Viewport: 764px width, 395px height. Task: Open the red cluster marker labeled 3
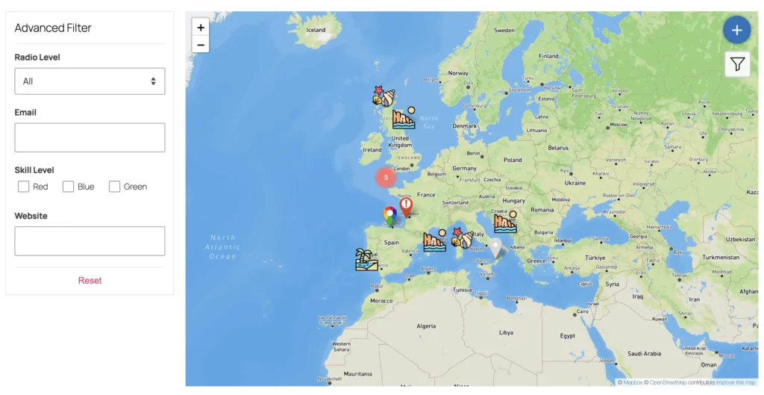tap(385, 178)
